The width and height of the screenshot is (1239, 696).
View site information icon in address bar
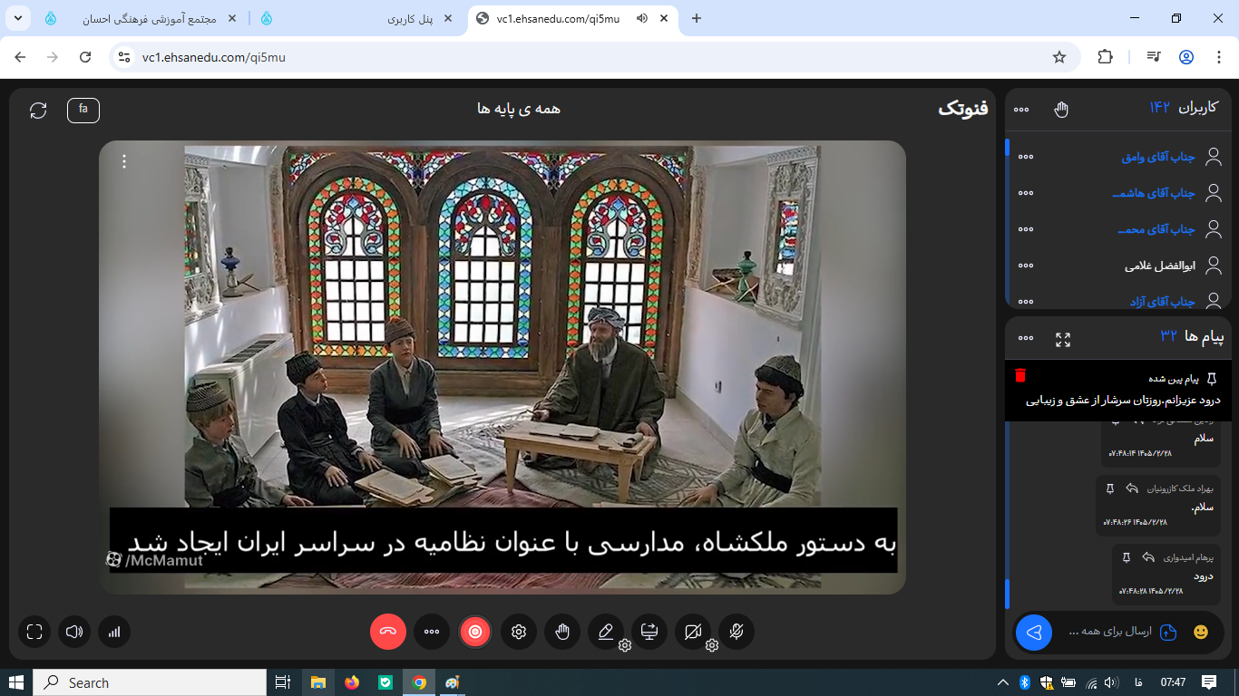point(125,57)
